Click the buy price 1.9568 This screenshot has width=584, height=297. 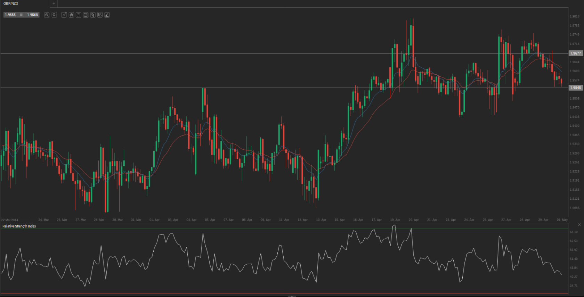click(x=32, y=15)
